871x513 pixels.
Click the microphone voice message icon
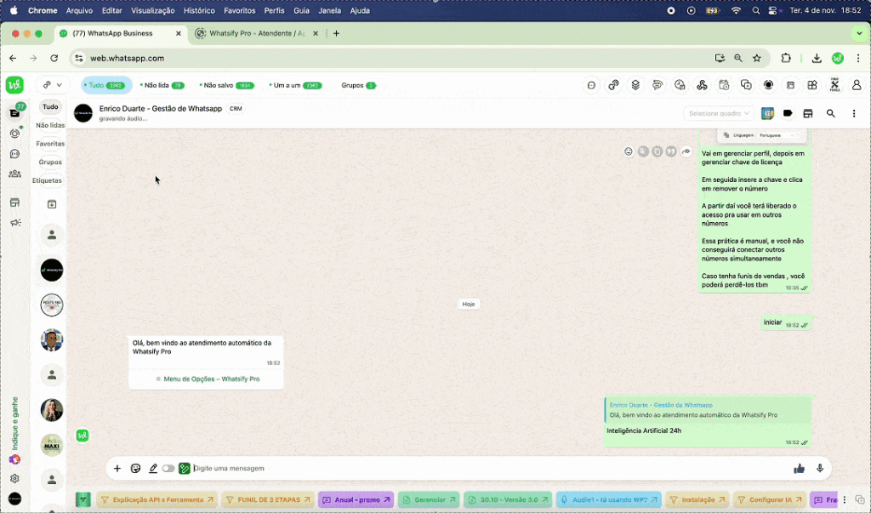point(820,468)
